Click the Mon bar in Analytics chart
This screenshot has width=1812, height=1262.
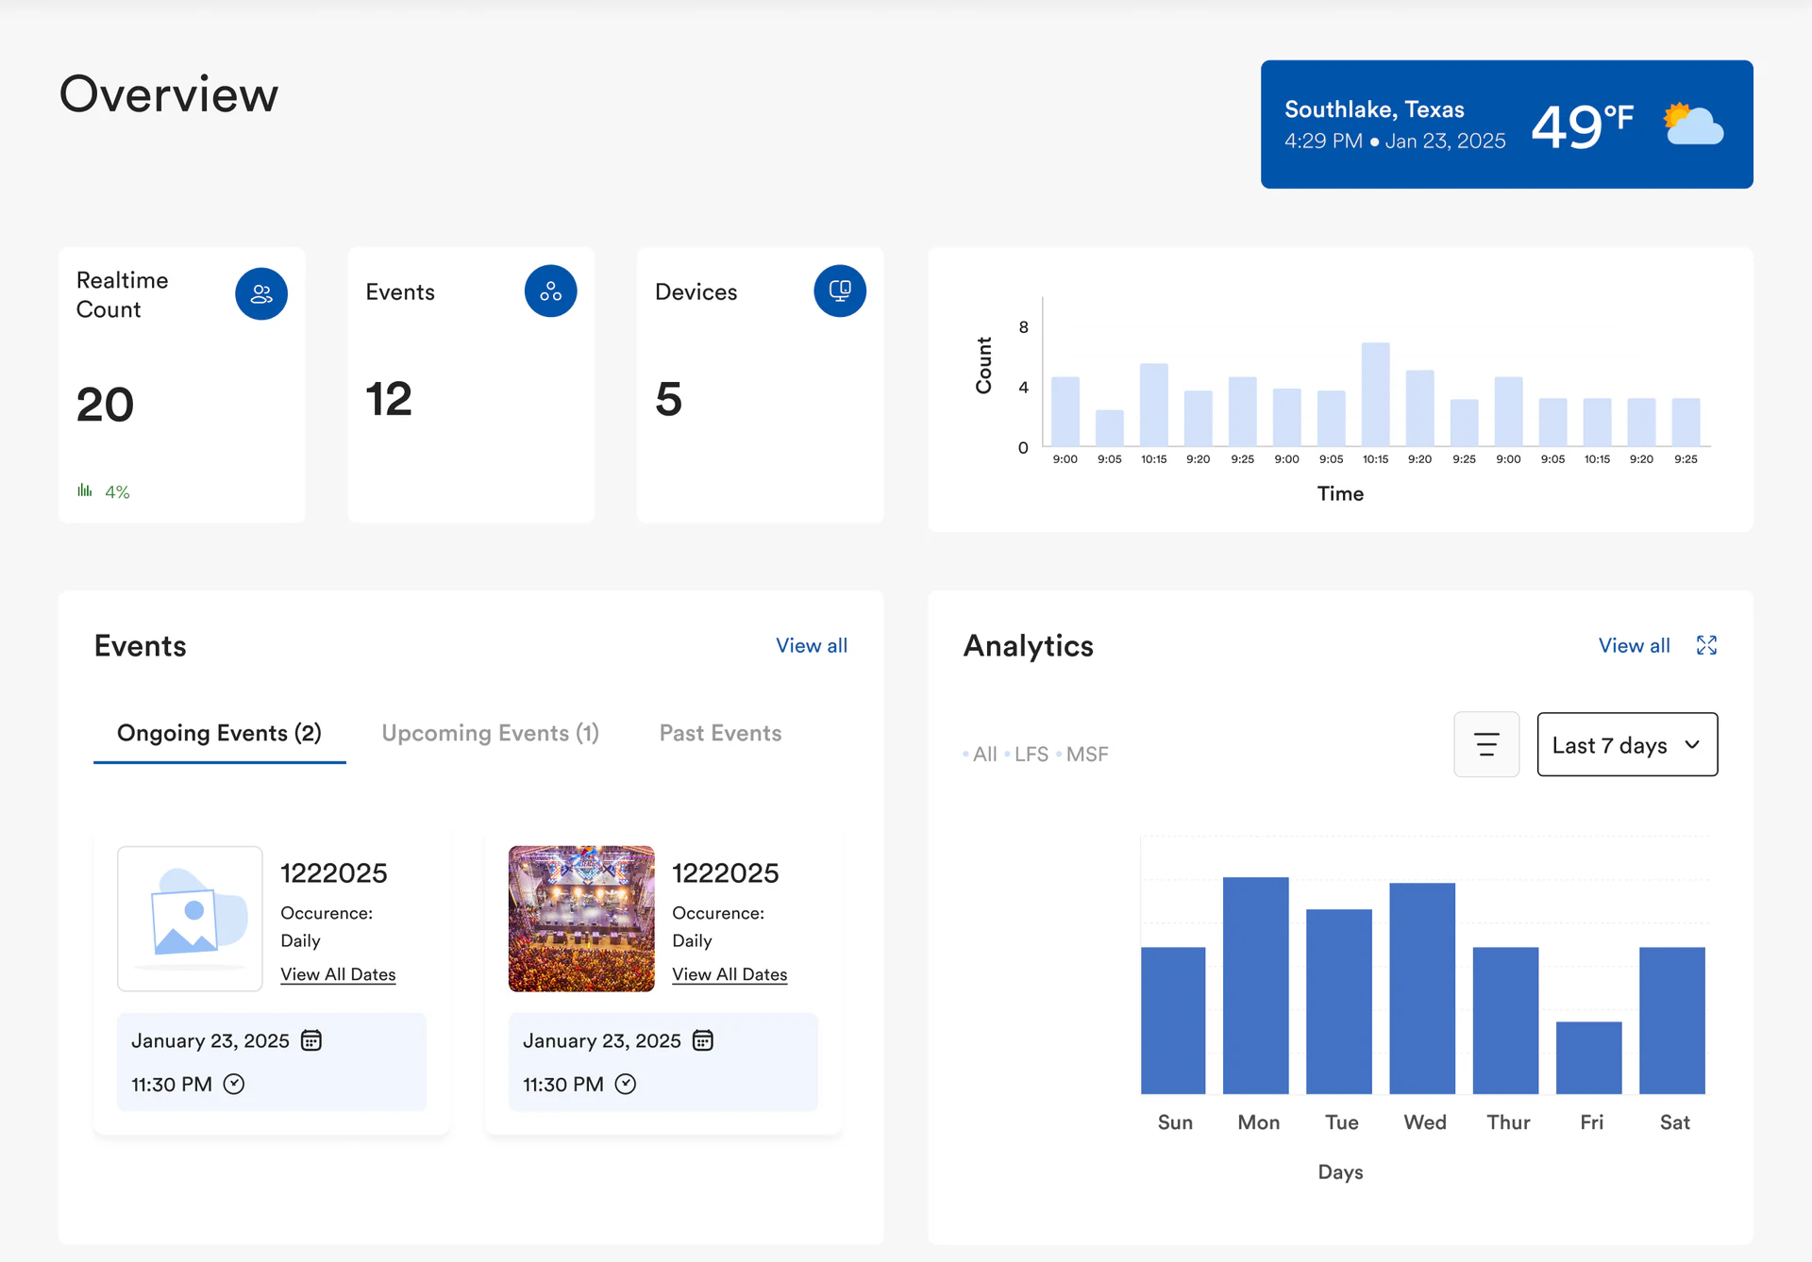[1256, 986]
